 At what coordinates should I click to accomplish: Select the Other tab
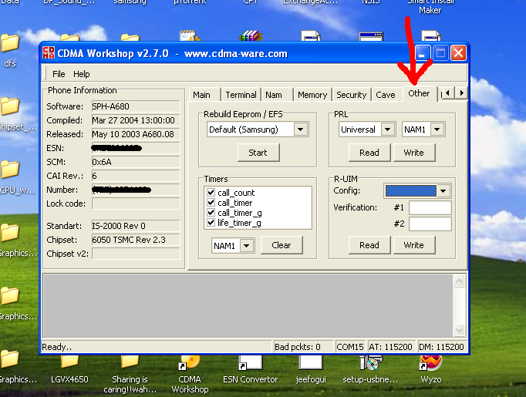pos(419,93)
